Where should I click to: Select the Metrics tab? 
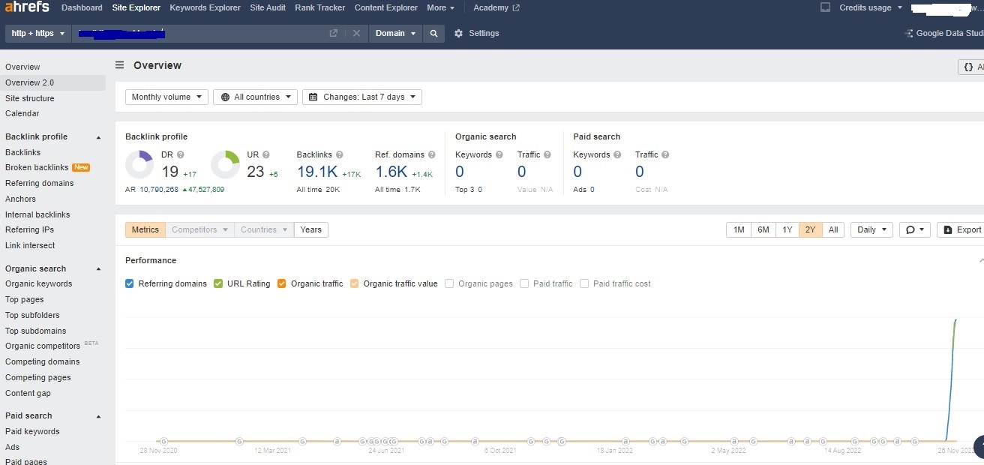pyautogui.click(x=145, y=230)
